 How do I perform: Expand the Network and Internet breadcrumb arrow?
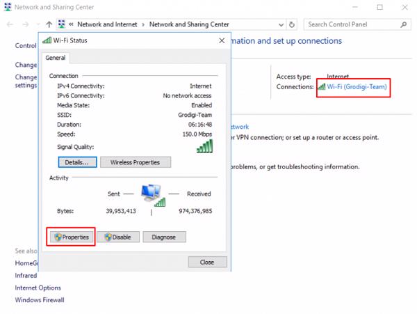[x=144, y=24]
